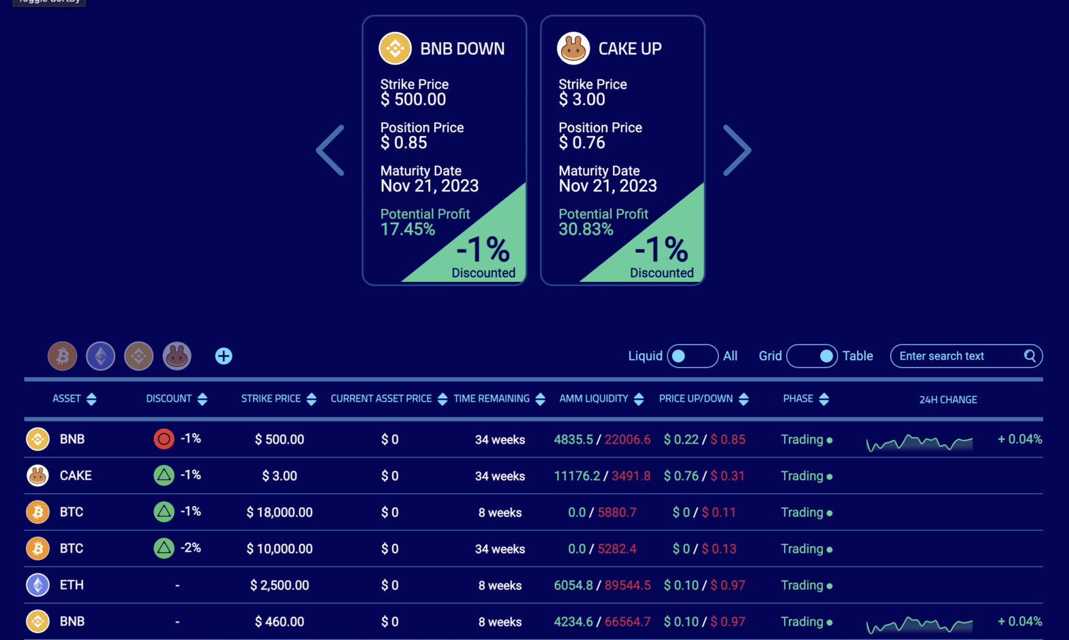Click liquidity value 11176.2 / 3491.8
This screenshot has height=640, width=1069.
coord(602,476)
